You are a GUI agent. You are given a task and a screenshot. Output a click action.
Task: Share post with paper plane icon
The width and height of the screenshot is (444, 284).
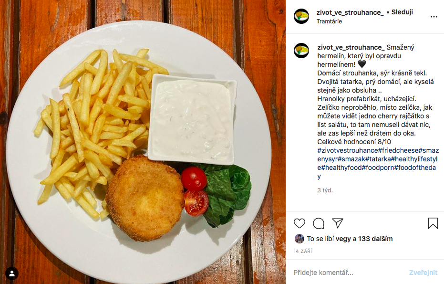(x=338, y=223)
